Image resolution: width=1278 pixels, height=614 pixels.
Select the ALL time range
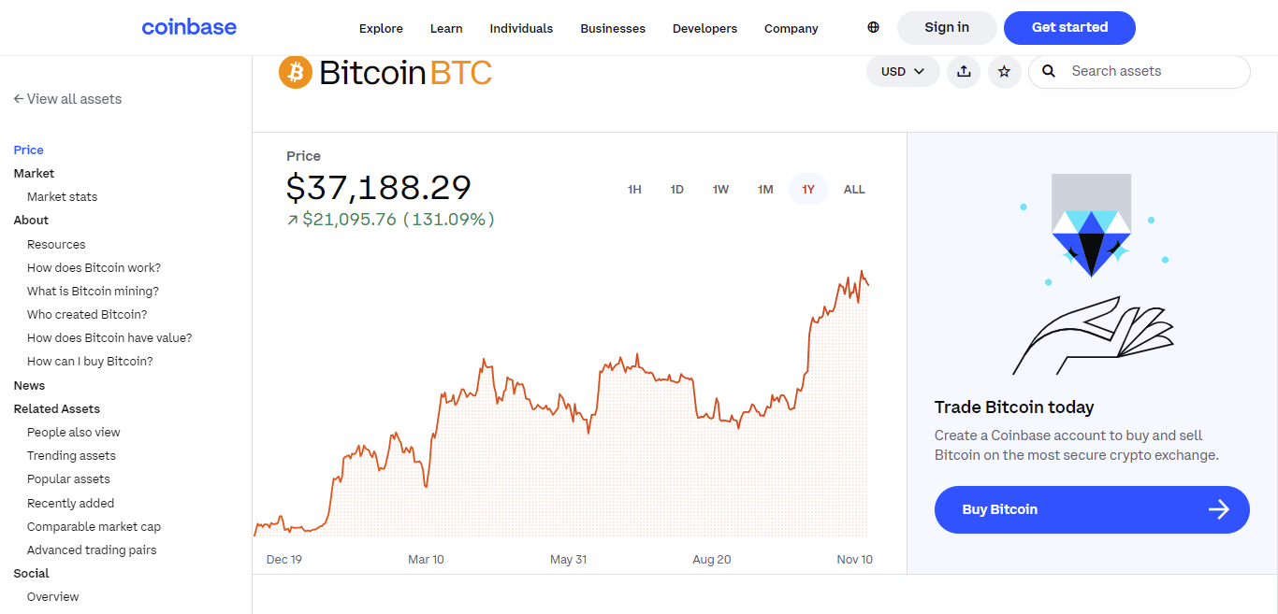pyautogui.click(x=853, y=188)
